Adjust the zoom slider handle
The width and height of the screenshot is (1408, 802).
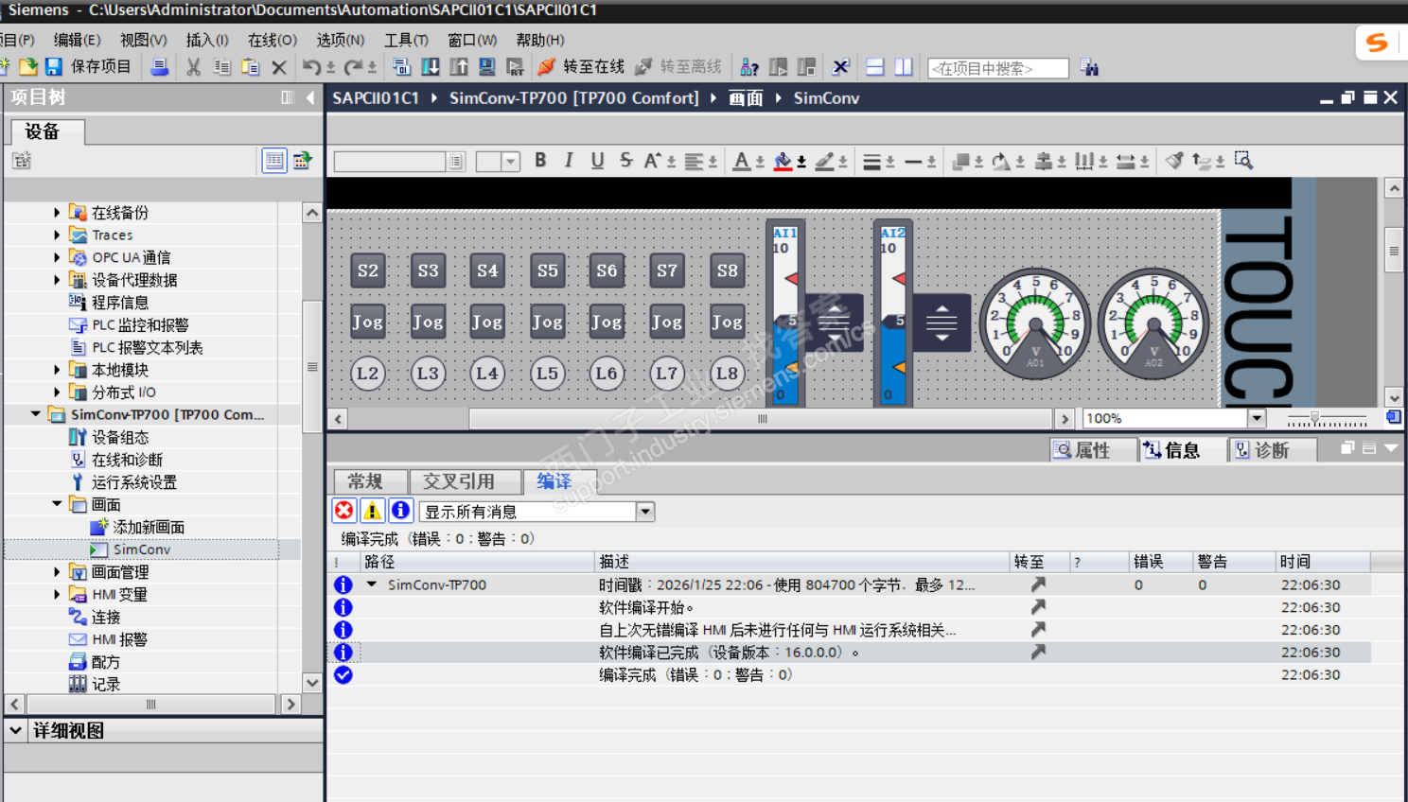click(1314, 418)
